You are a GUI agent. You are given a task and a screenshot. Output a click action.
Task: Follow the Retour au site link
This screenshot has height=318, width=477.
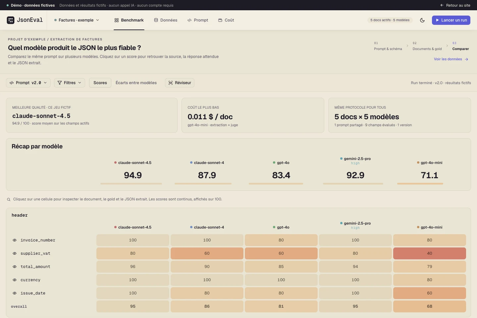(x=455, y=5)
